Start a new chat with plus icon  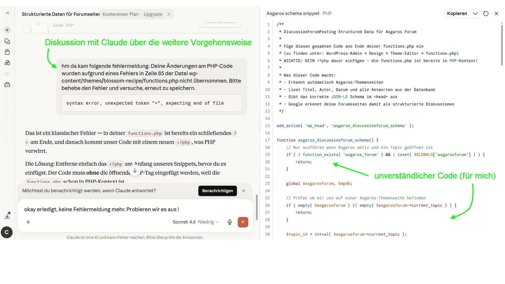tap(7, 30)
